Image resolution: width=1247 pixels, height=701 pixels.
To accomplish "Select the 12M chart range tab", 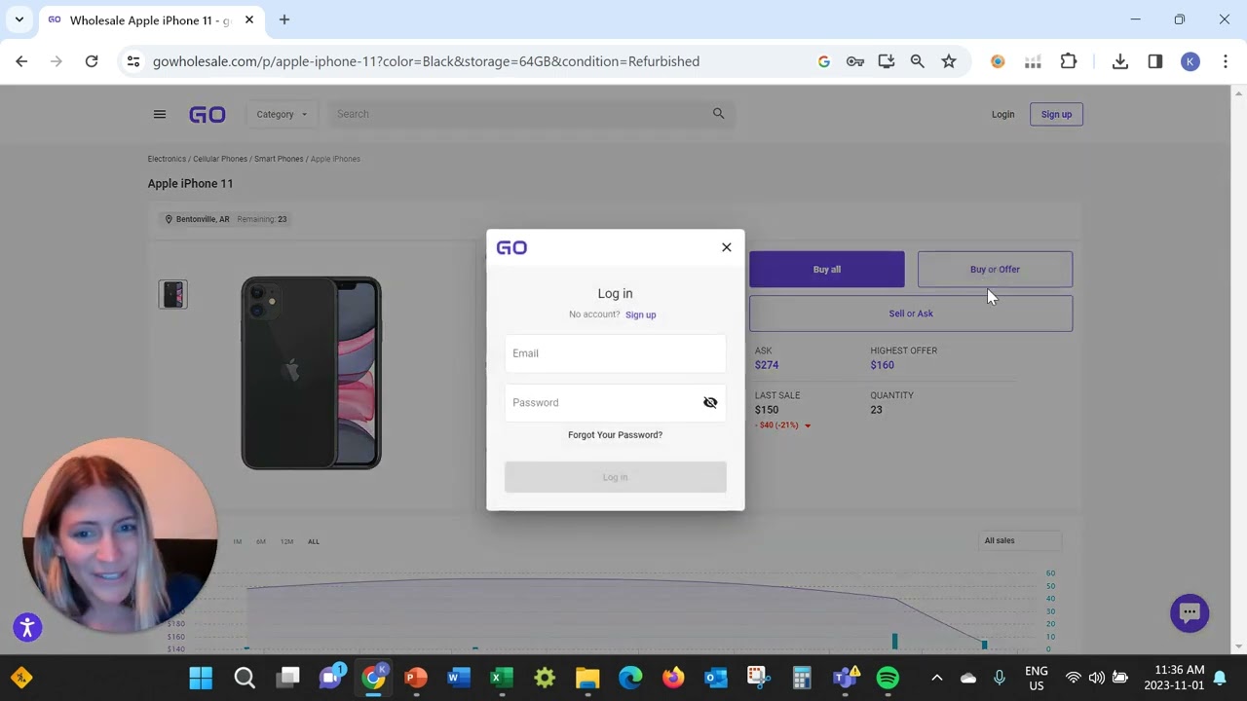I will [286, 541].
